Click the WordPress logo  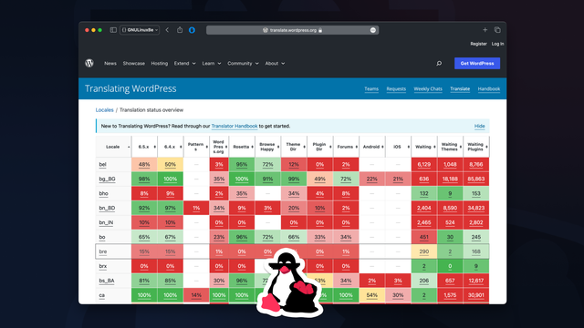[x=89, y=63]
